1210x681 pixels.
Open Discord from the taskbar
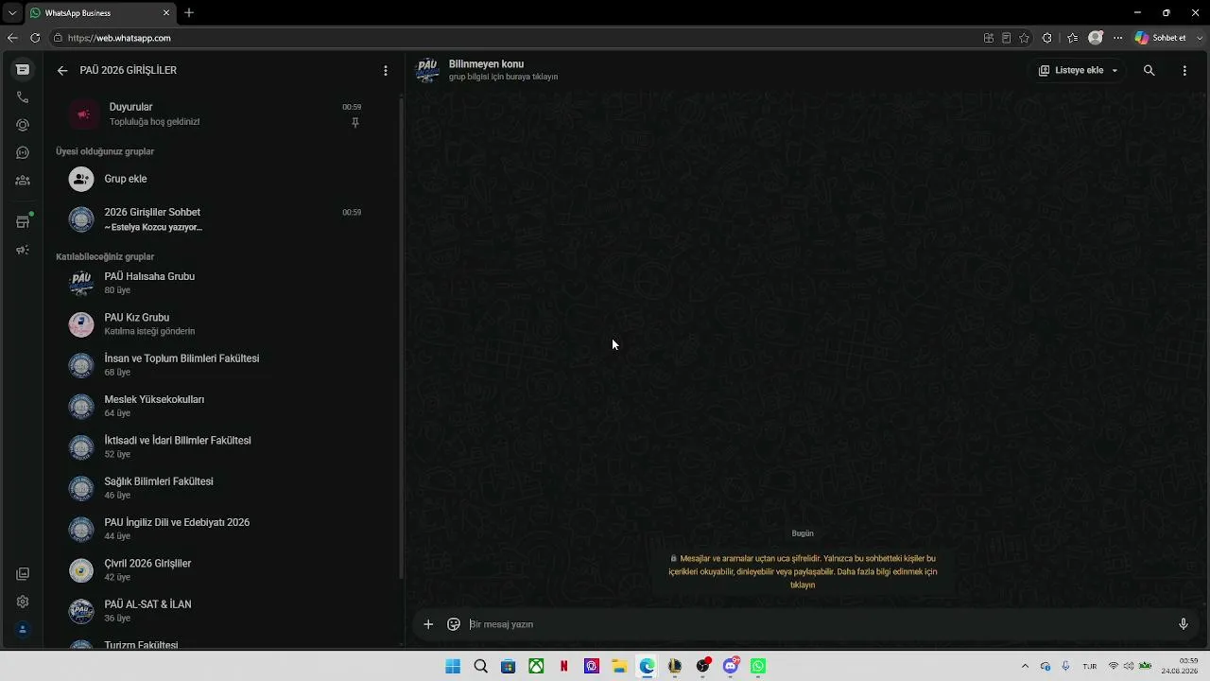[x=731, y=666]
